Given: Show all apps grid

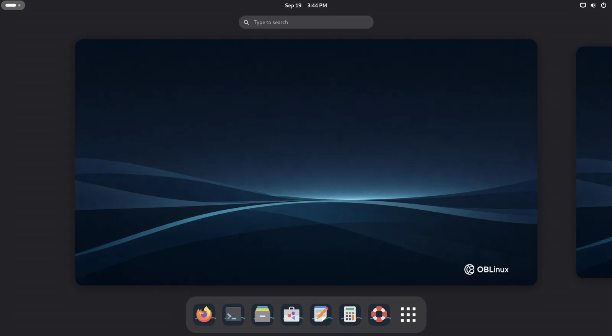Looking at the screenshot, I should pyautogui.click(x=408, y=315).
